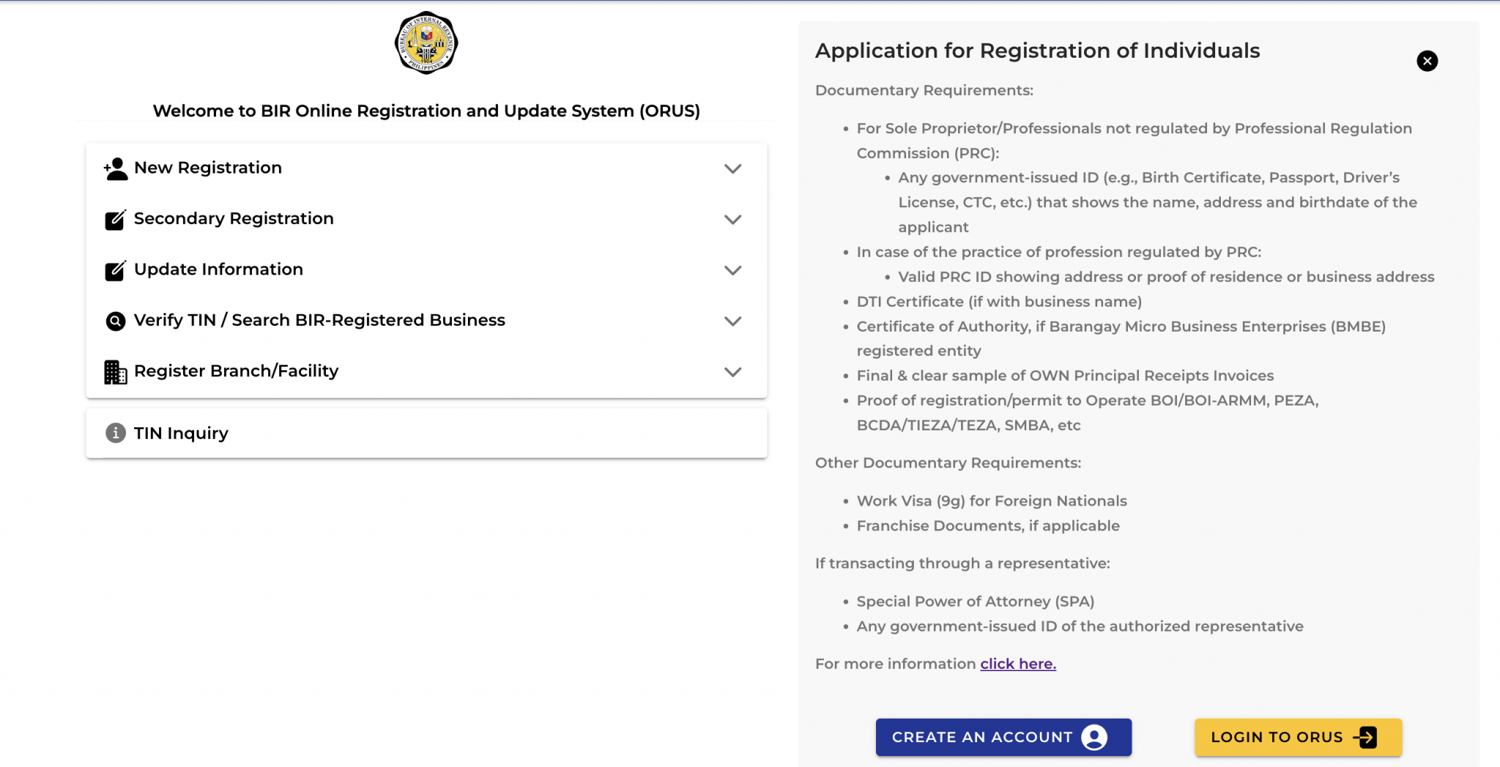Expand the Secondary Registration section
This screenshot has height=767, width=1500.
[x=732, y=219]
